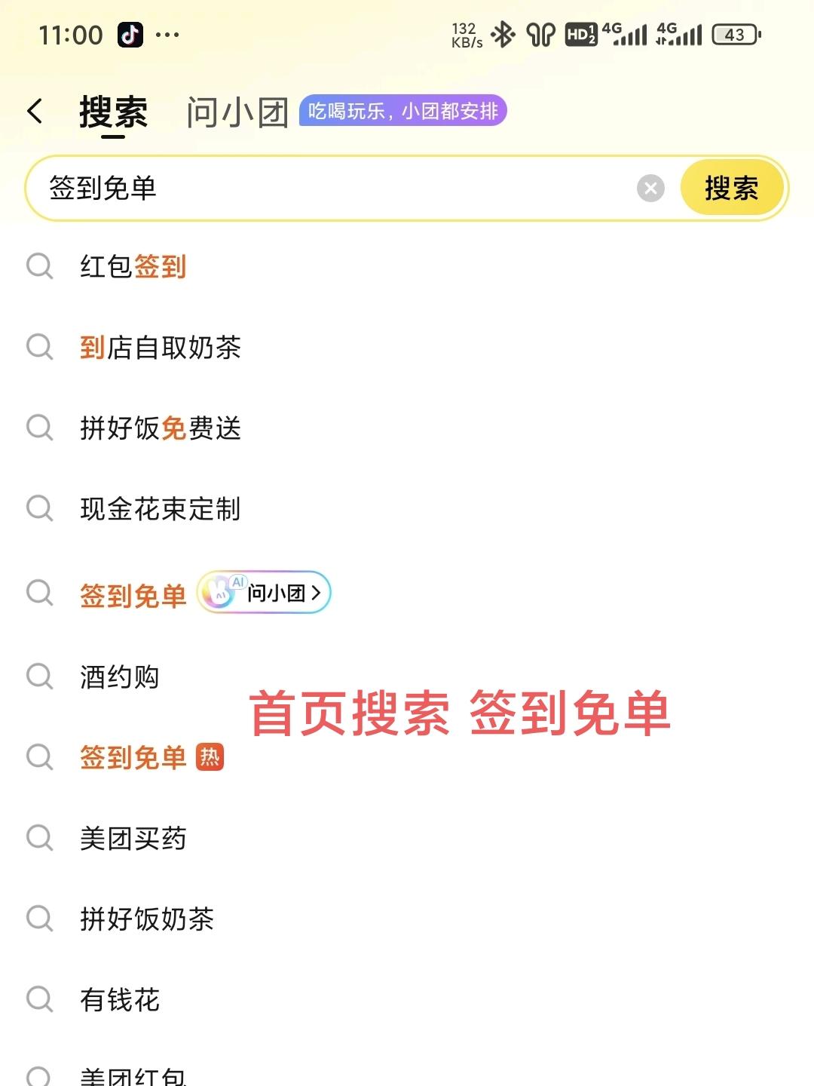Tap the red 热 badge on 签到免单
814x1086 pixels.
coord(210,756)
